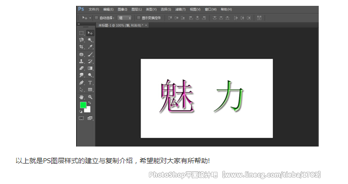Click Distribute bottom edges button

tap(227, 18)
